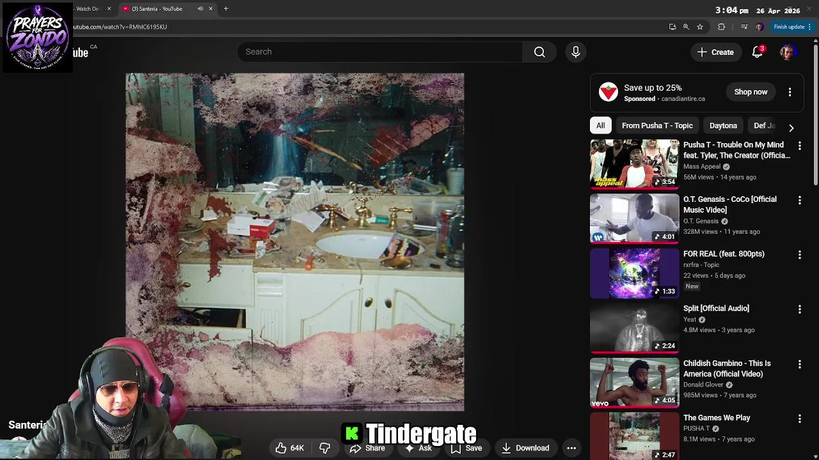
Task: Click title O.T. Genasis - CoCo
Action: 729,204
